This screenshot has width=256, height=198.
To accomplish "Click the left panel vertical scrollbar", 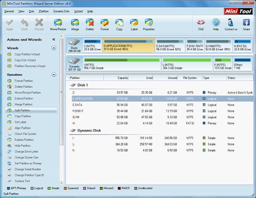I will [61, 92].
